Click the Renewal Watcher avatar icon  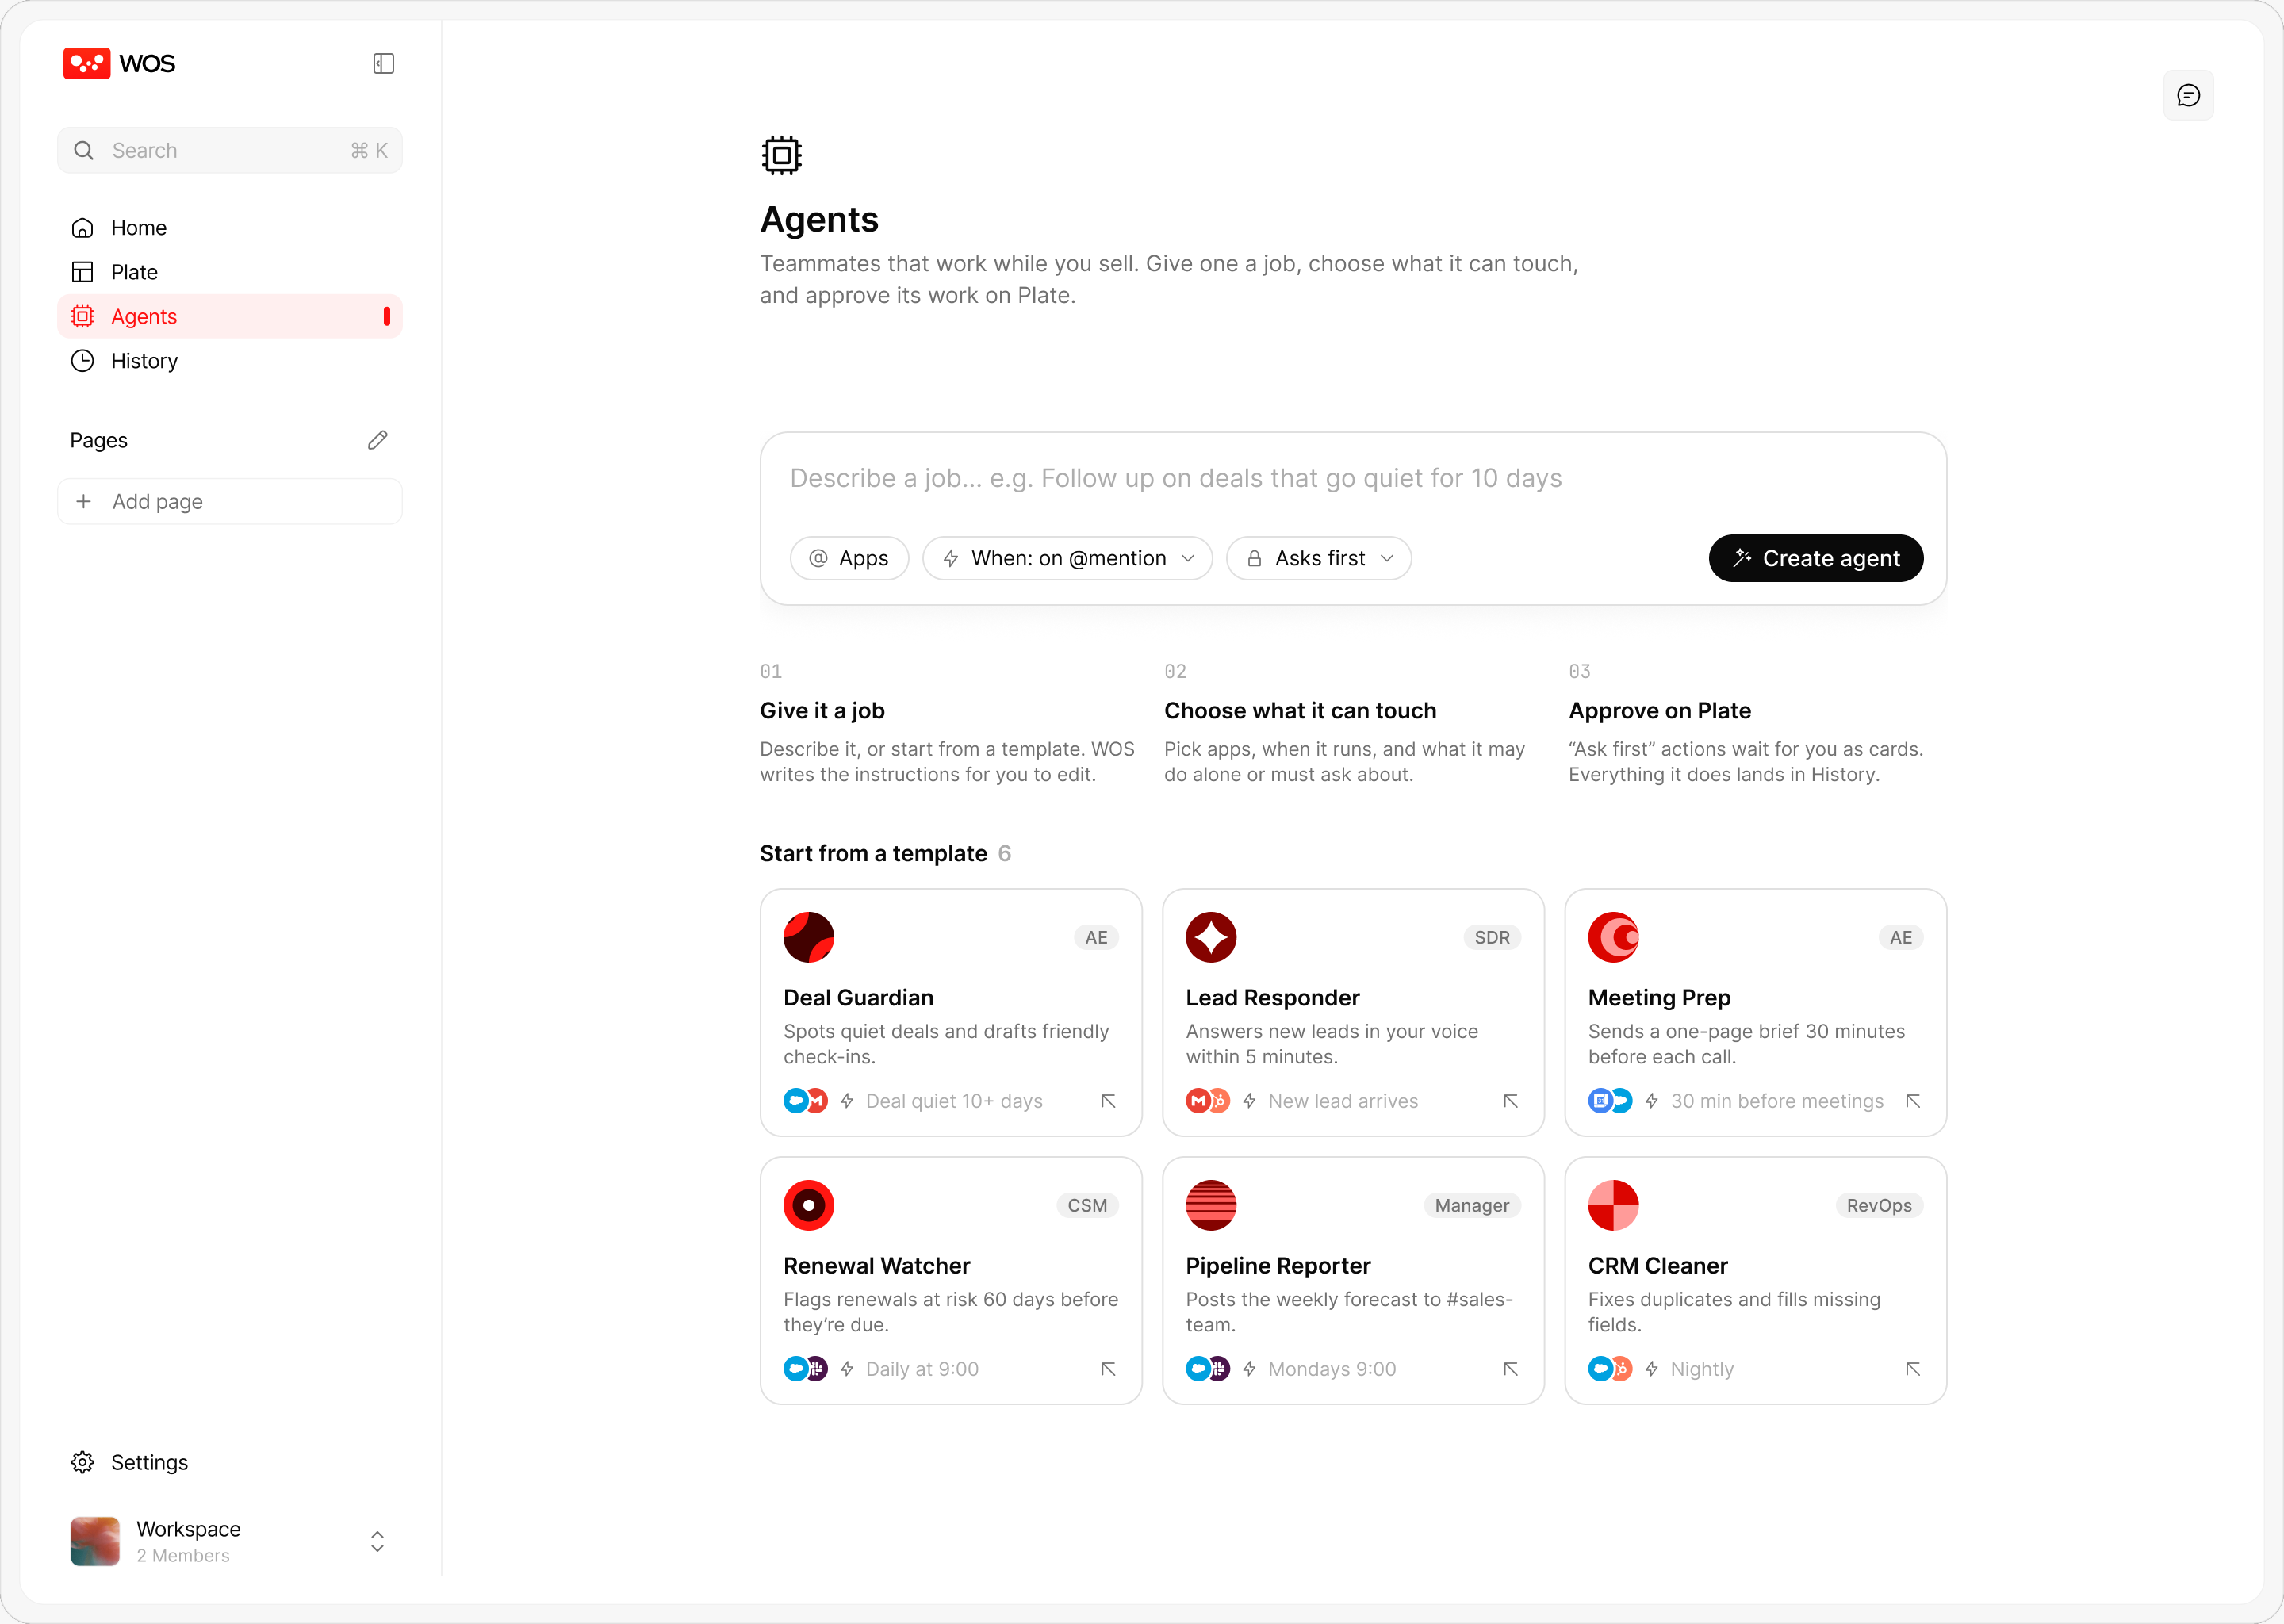pyautogui.click(x=808, y=1205)
